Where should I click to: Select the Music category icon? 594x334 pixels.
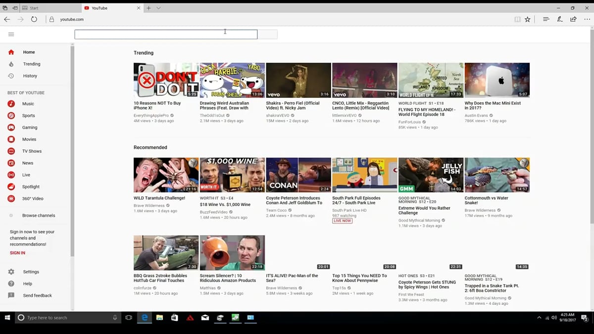(x=11, y=104)
